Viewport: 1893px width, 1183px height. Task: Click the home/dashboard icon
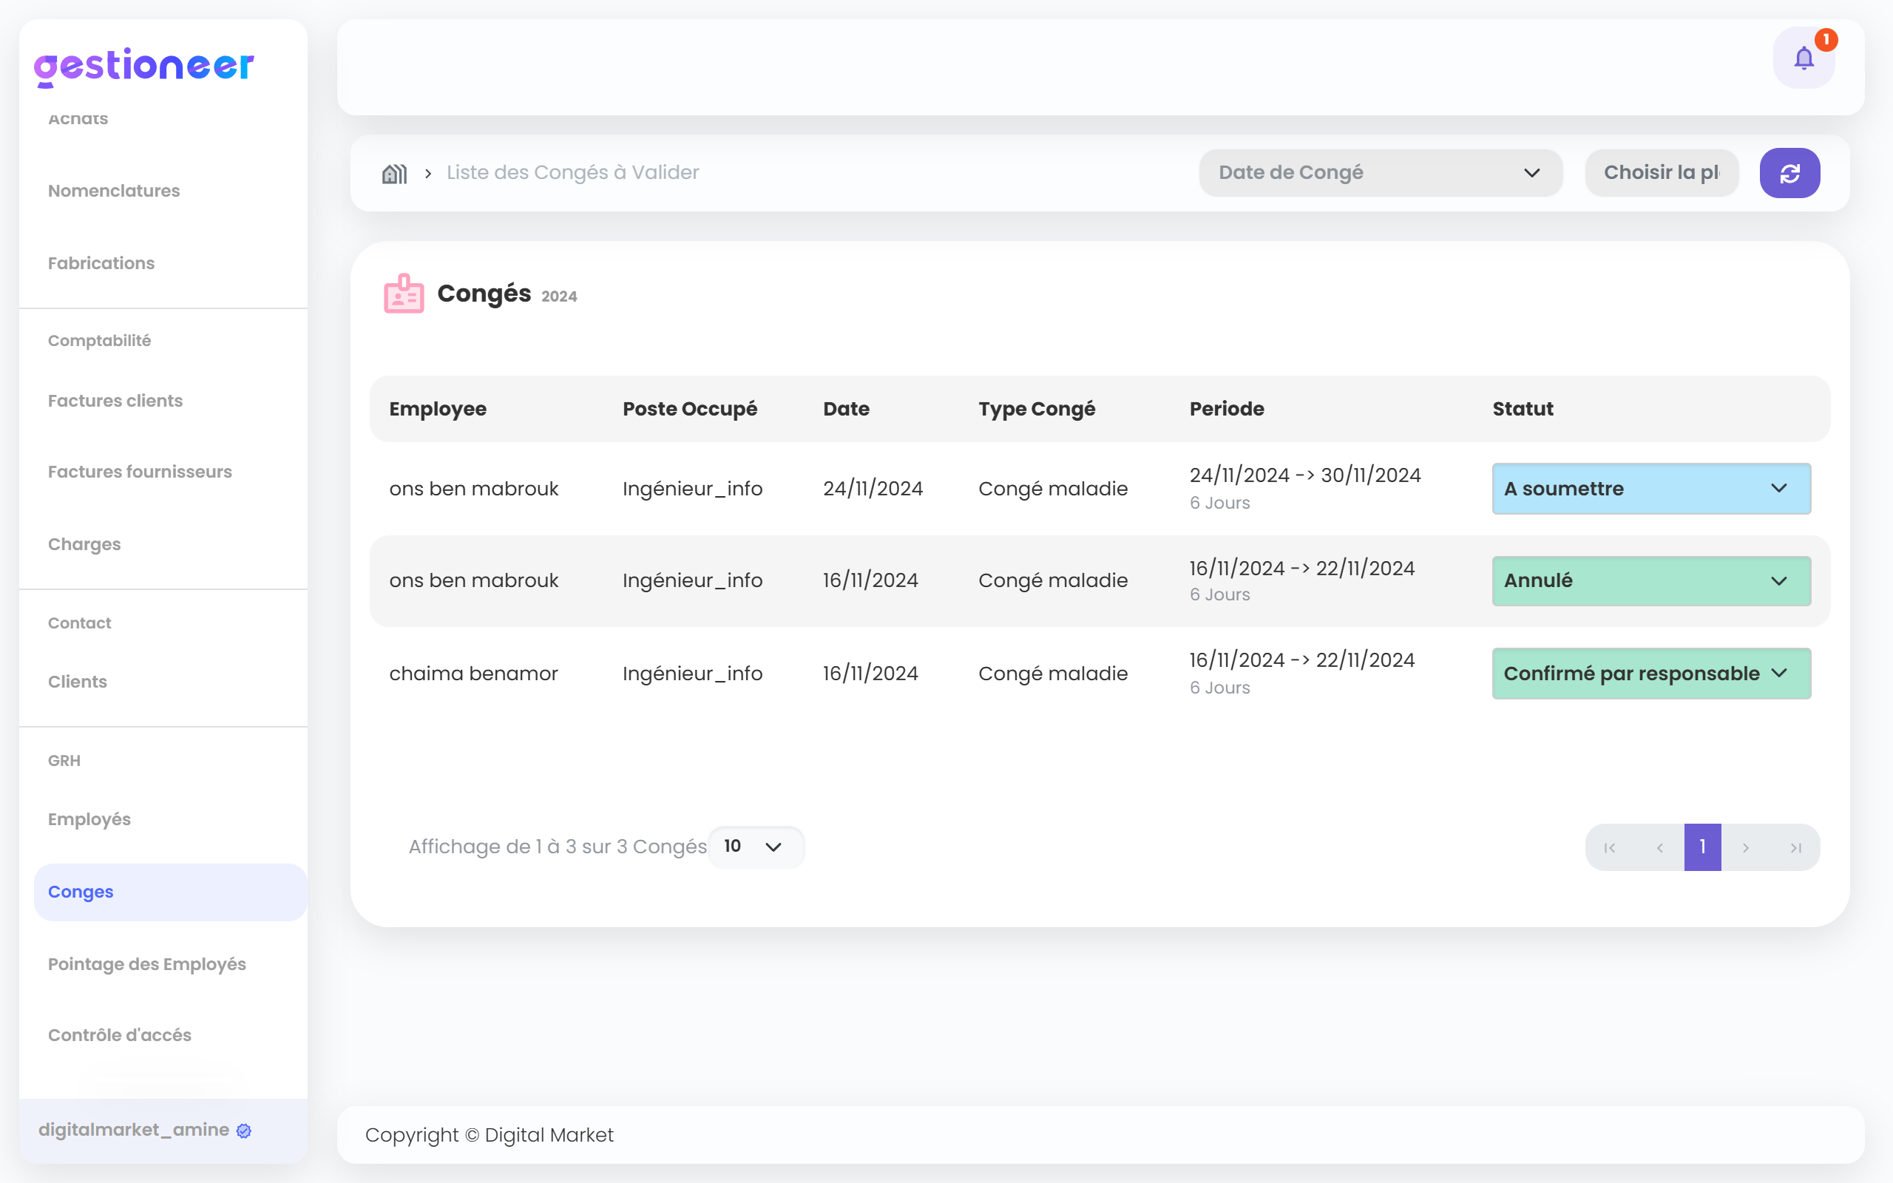394,173
